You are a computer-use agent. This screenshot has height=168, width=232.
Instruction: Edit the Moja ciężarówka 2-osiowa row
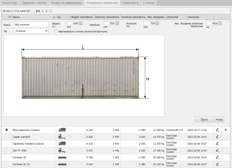217,130
